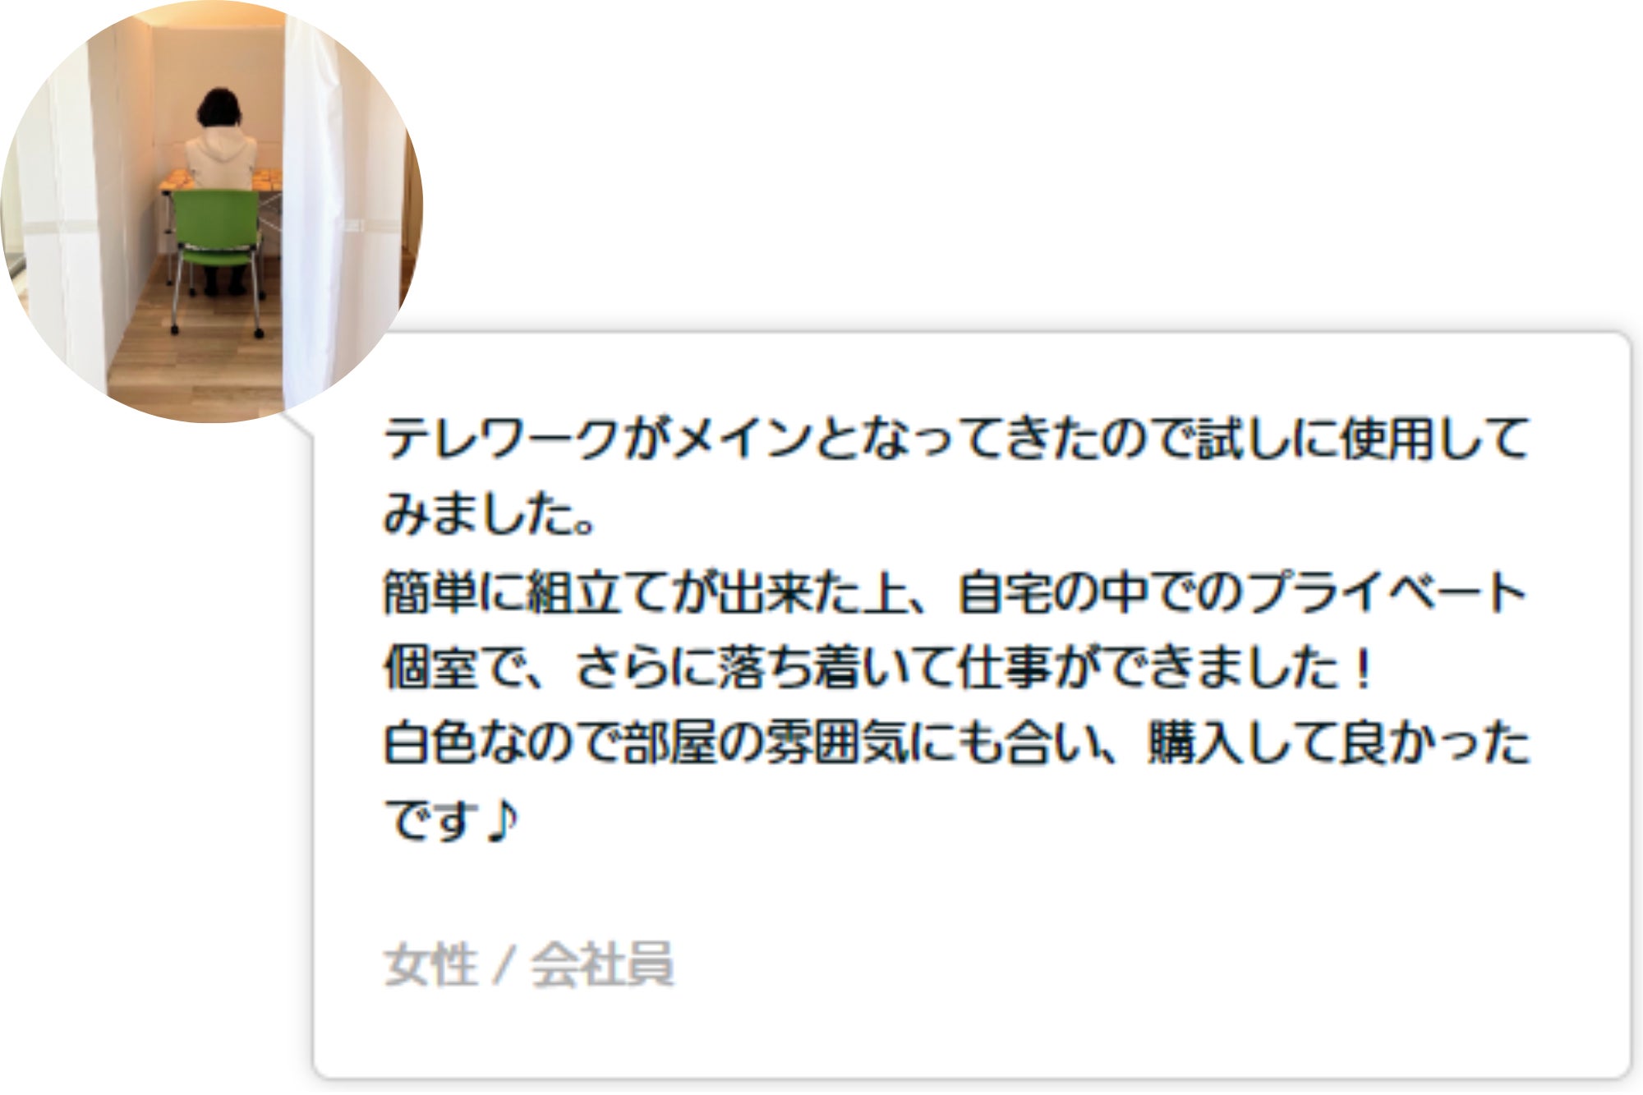Click the line beginning with 白色なので
This screenshot has width=1643, height=1095.
[956, 743]
